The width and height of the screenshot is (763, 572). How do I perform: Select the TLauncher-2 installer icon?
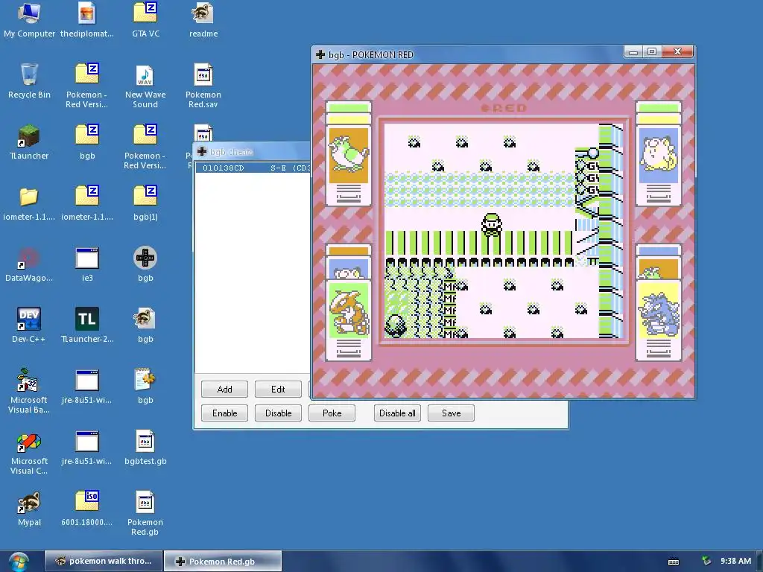[x=87, y=326]
